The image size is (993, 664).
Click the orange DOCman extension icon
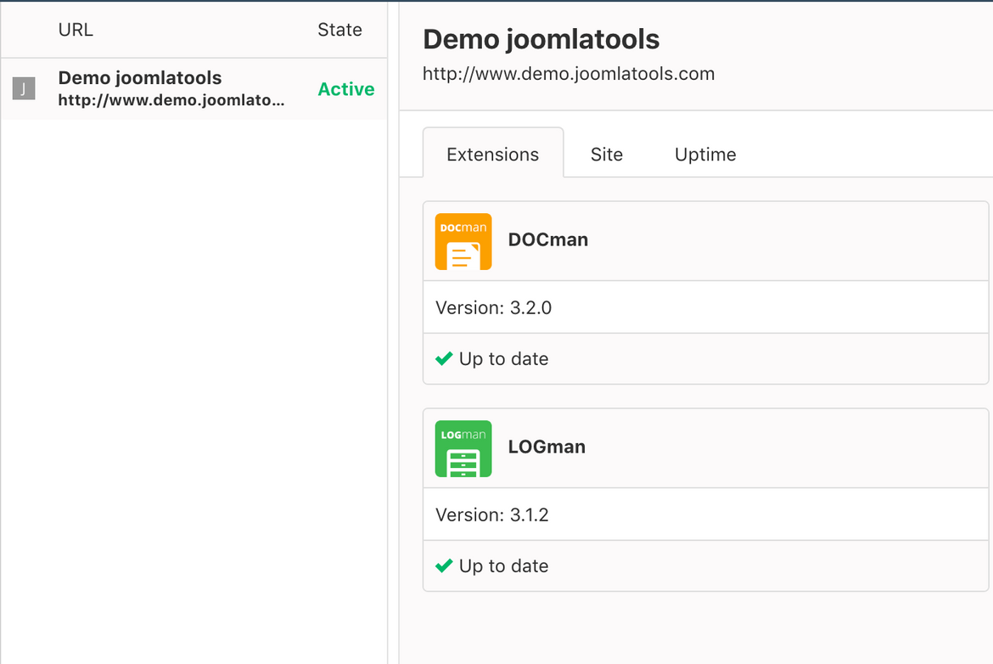463,241
